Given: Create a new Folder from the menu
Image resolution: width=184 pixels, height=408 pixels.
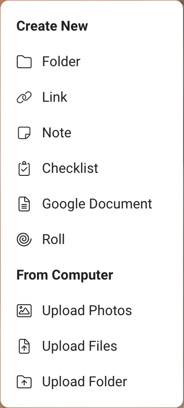Looking at the screenshot, I should tap(61, 62).
